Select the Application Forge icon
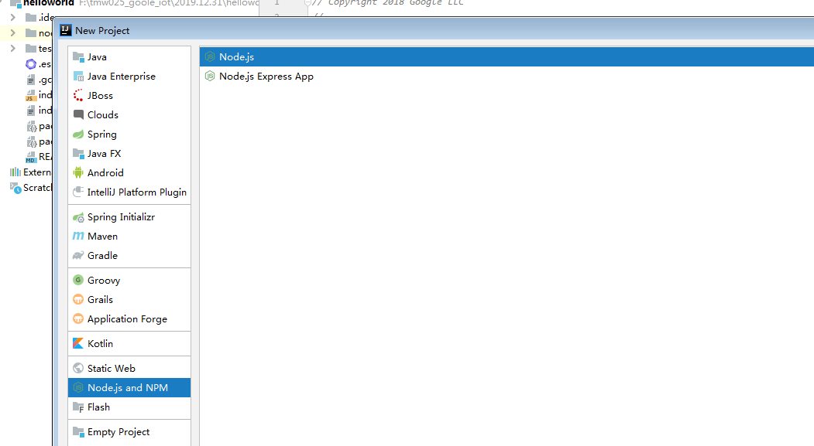Screen dimensions: 814x446 78,318
